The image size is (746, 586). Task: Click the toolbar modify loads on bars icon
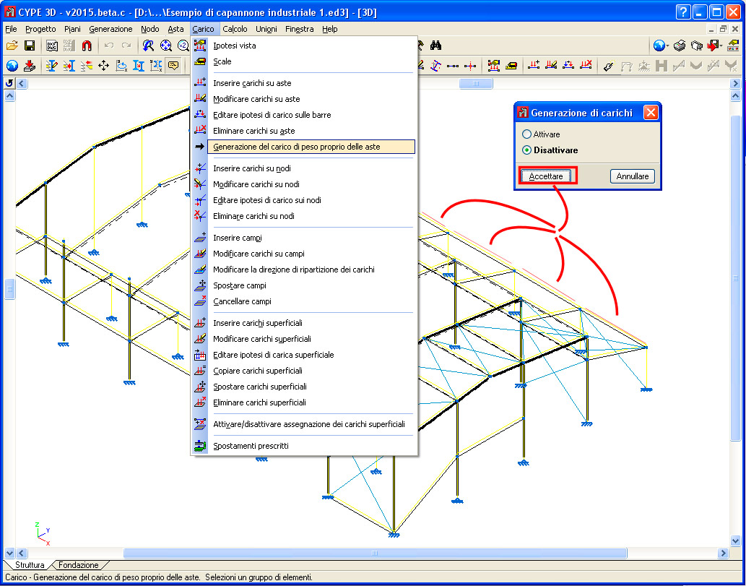pyautogui.click(x=551, y=66)
